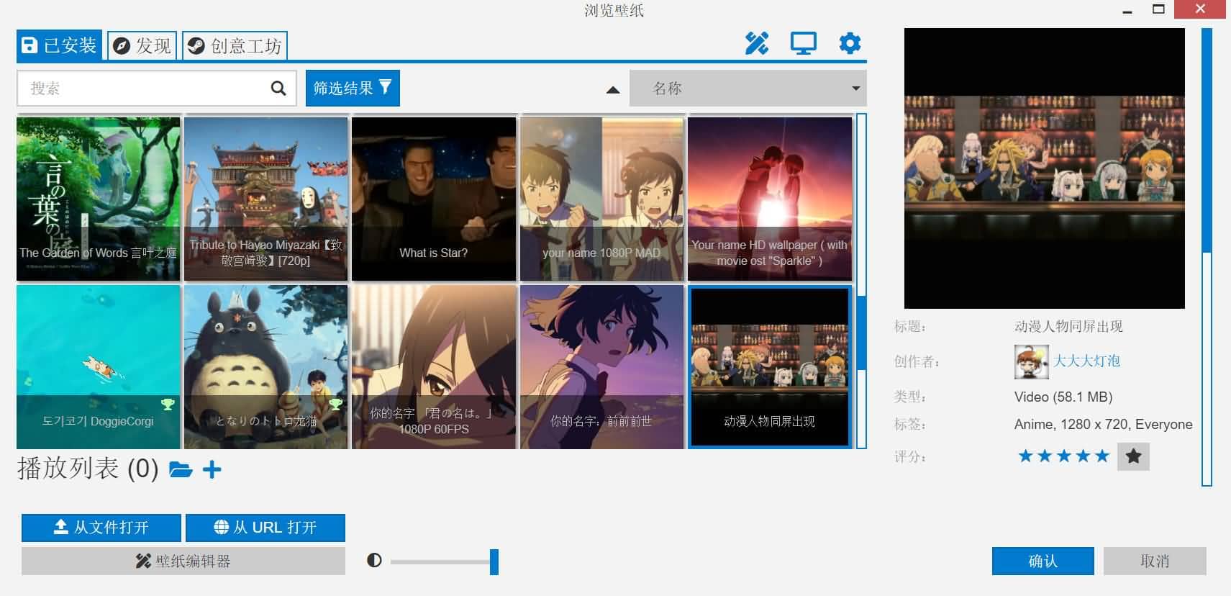This screenshot has width=1231, height=596.
Task: Click the brightness slider handle
Action: pos(494,561)
